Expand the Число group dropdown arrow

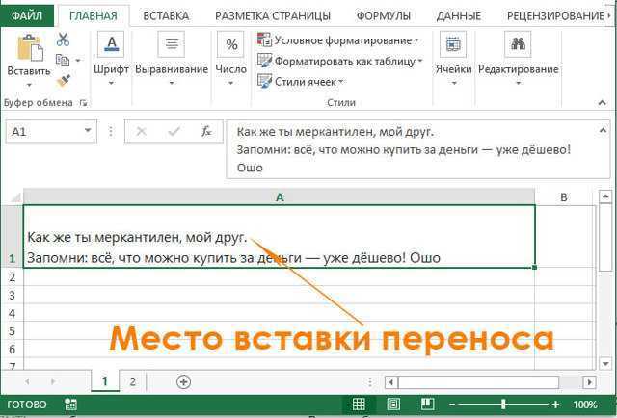pyautogui.click(x=231, y=83)
